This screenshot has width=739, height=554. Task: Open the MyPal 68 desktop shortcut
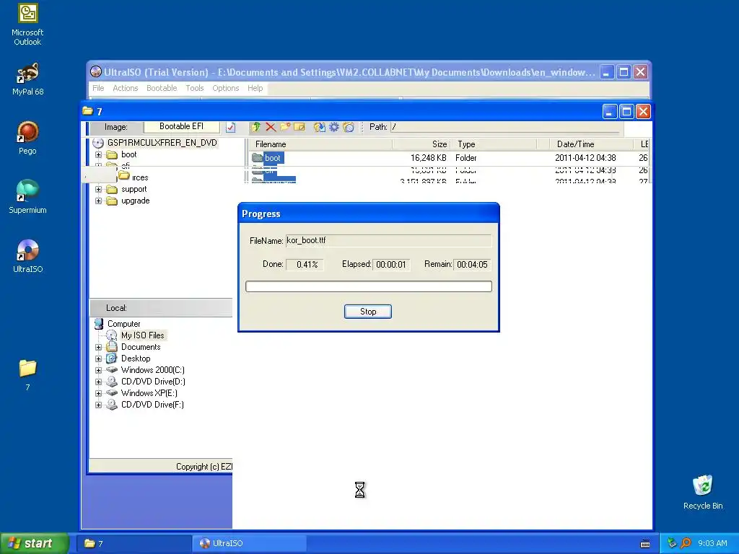tap(27, 73)
